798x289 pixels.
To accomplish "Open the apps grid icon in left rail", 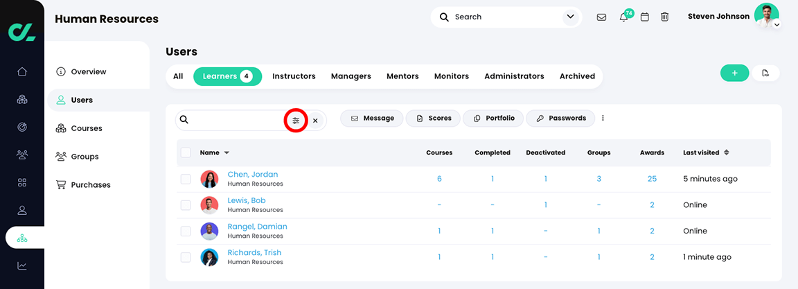I will (x=22, y=182).
